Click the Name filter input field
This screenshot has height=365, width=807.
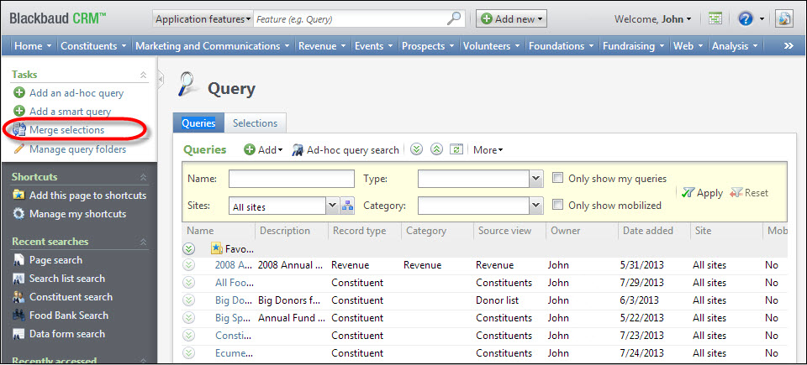pos(292,179)
